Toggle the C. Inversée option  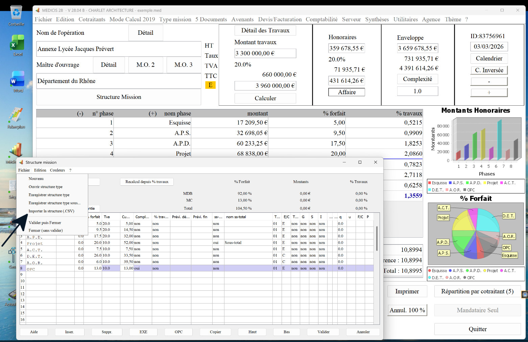click(489, 70)
